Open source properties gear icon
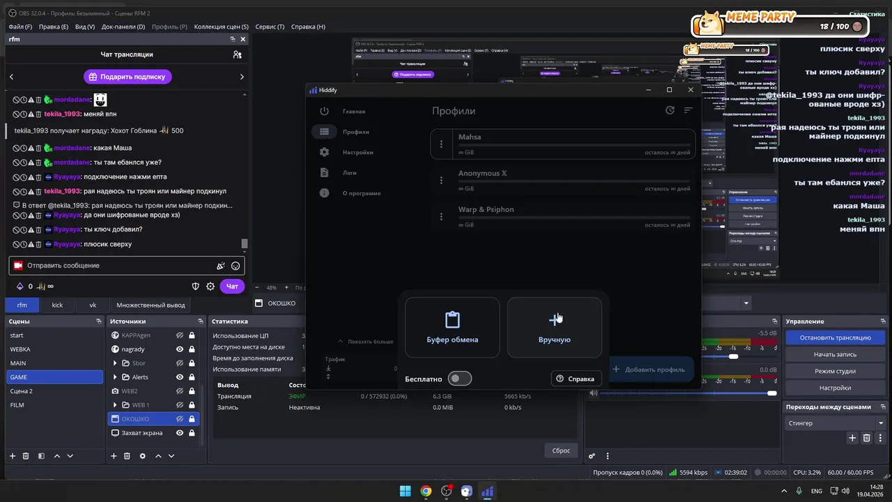 [x=143, y=456]
